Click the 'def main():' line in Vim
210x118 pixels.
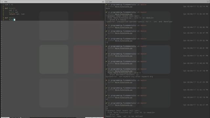[10, 18]
